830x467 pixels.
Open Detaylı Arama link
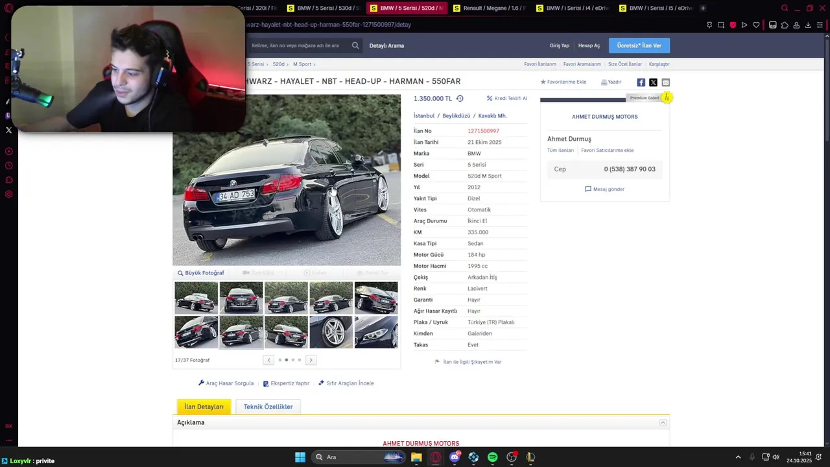coord(386,45)
